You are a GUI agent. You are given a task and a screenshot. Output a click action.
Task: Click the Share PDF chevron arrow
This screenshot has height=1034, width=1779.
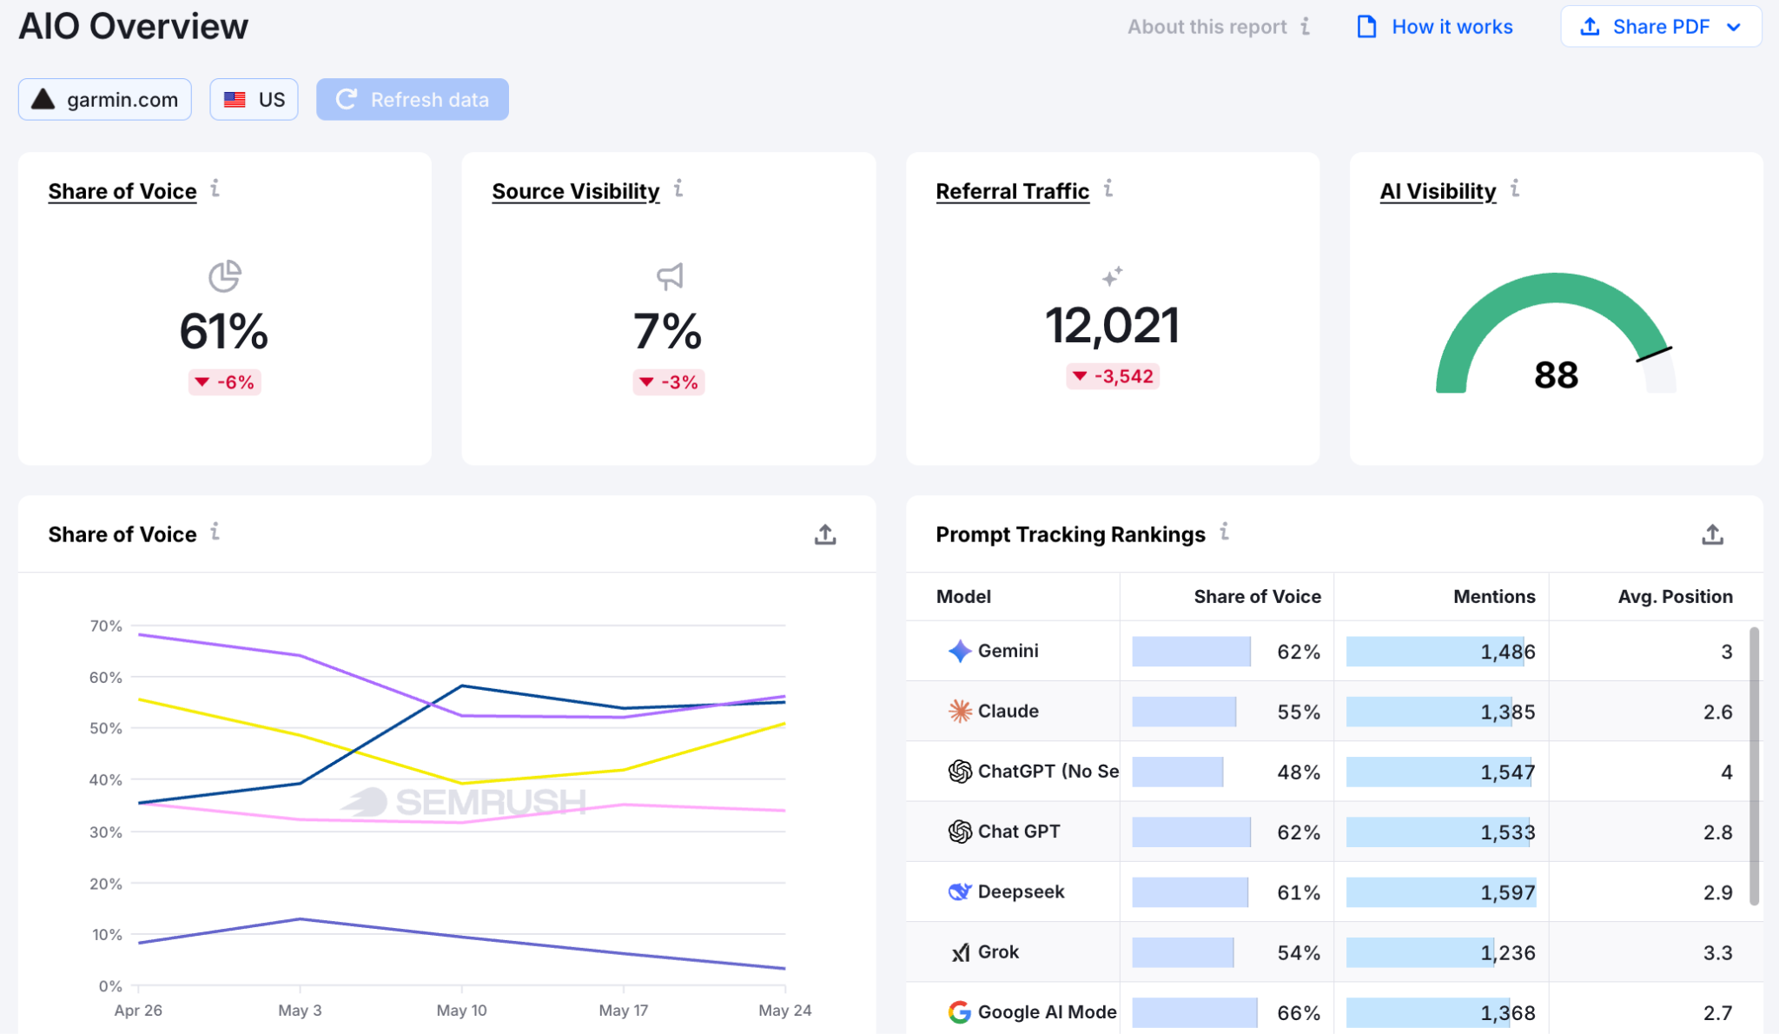1733,27
